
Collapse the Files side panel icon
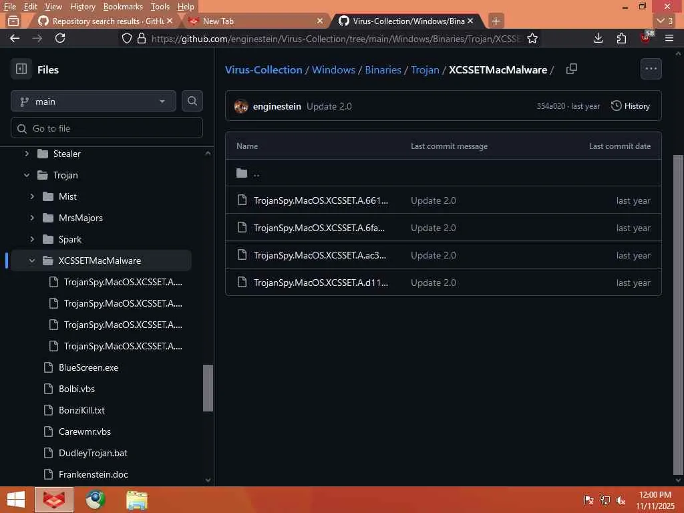point(21,69)
